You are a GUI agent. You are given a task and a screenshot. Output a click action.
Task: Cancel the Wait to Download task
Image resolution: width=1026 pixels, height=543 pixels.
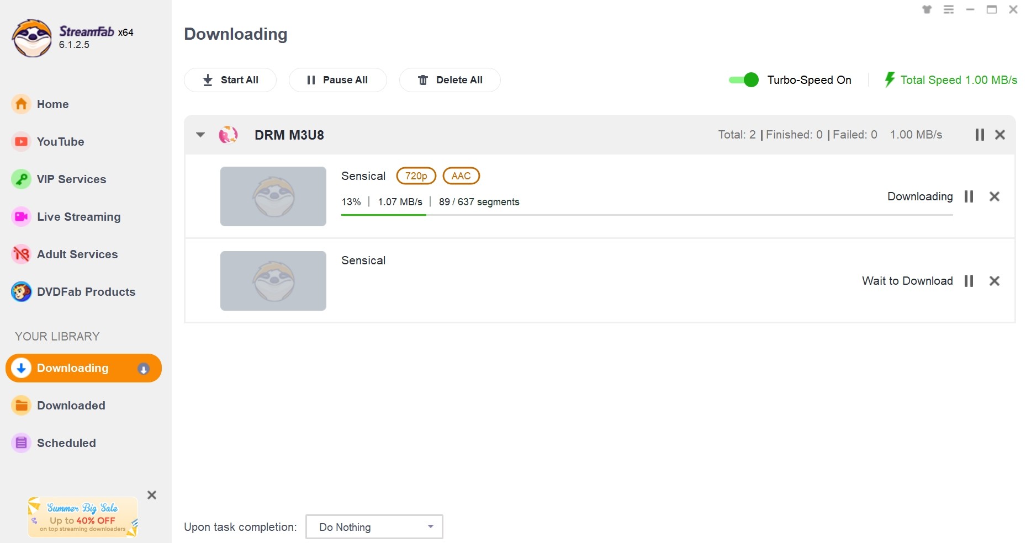pos(995,281)
